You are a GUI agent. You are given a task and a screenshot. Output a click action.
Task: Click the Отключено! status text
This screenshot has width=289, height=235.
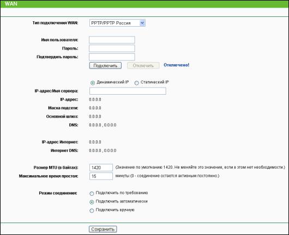point(176,65)
